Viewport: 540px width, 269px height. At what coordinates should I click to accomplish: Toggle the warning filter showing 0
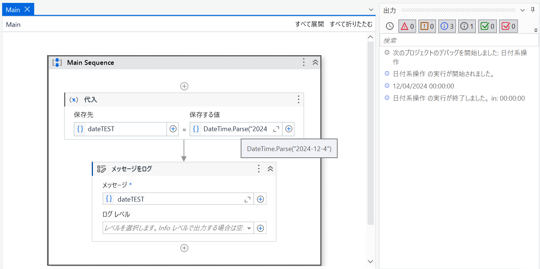[427, 26]
